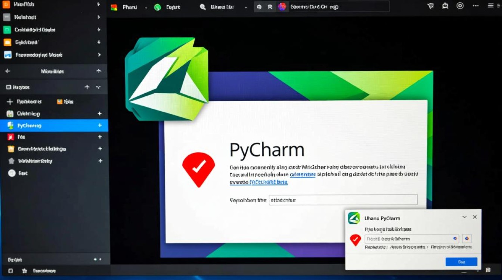This screenshot has width=502, height=280.
Task: Click the magnifier search icon in the top bar
Action: click(x=202, y=7)
